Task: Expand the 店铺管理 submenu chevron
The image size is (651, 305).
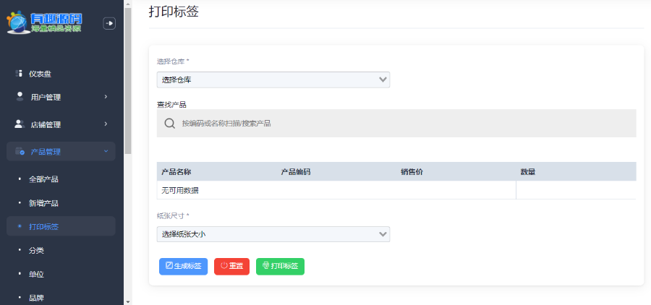Action: (106, 124)
